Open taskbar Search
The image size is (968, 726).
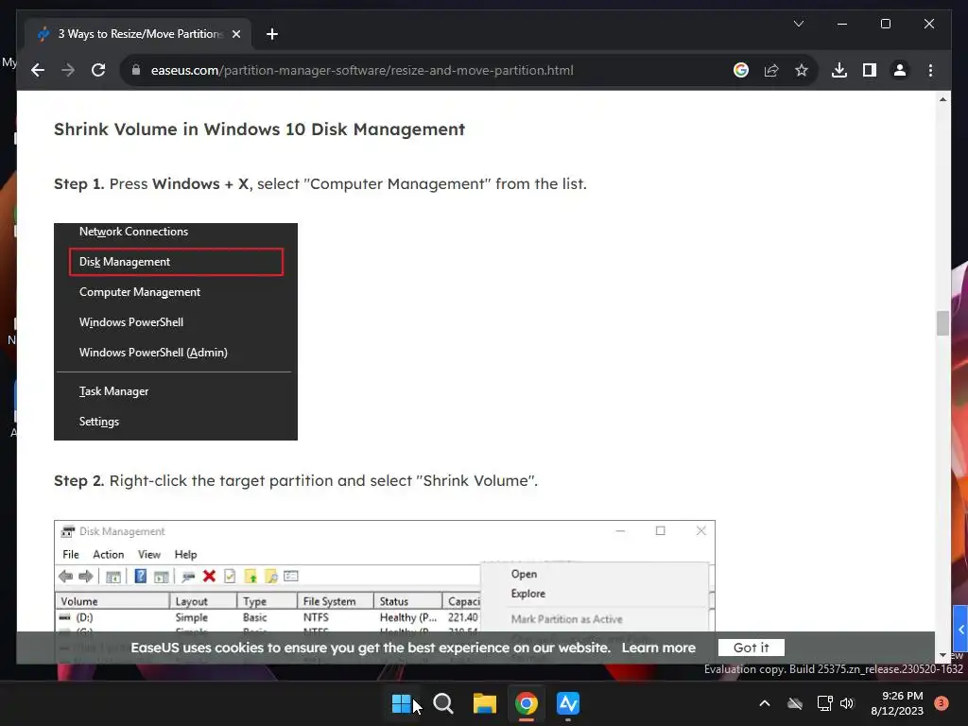(442, 703)
